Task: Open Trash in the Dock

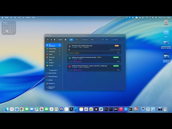Action: [x=165, y=109]
